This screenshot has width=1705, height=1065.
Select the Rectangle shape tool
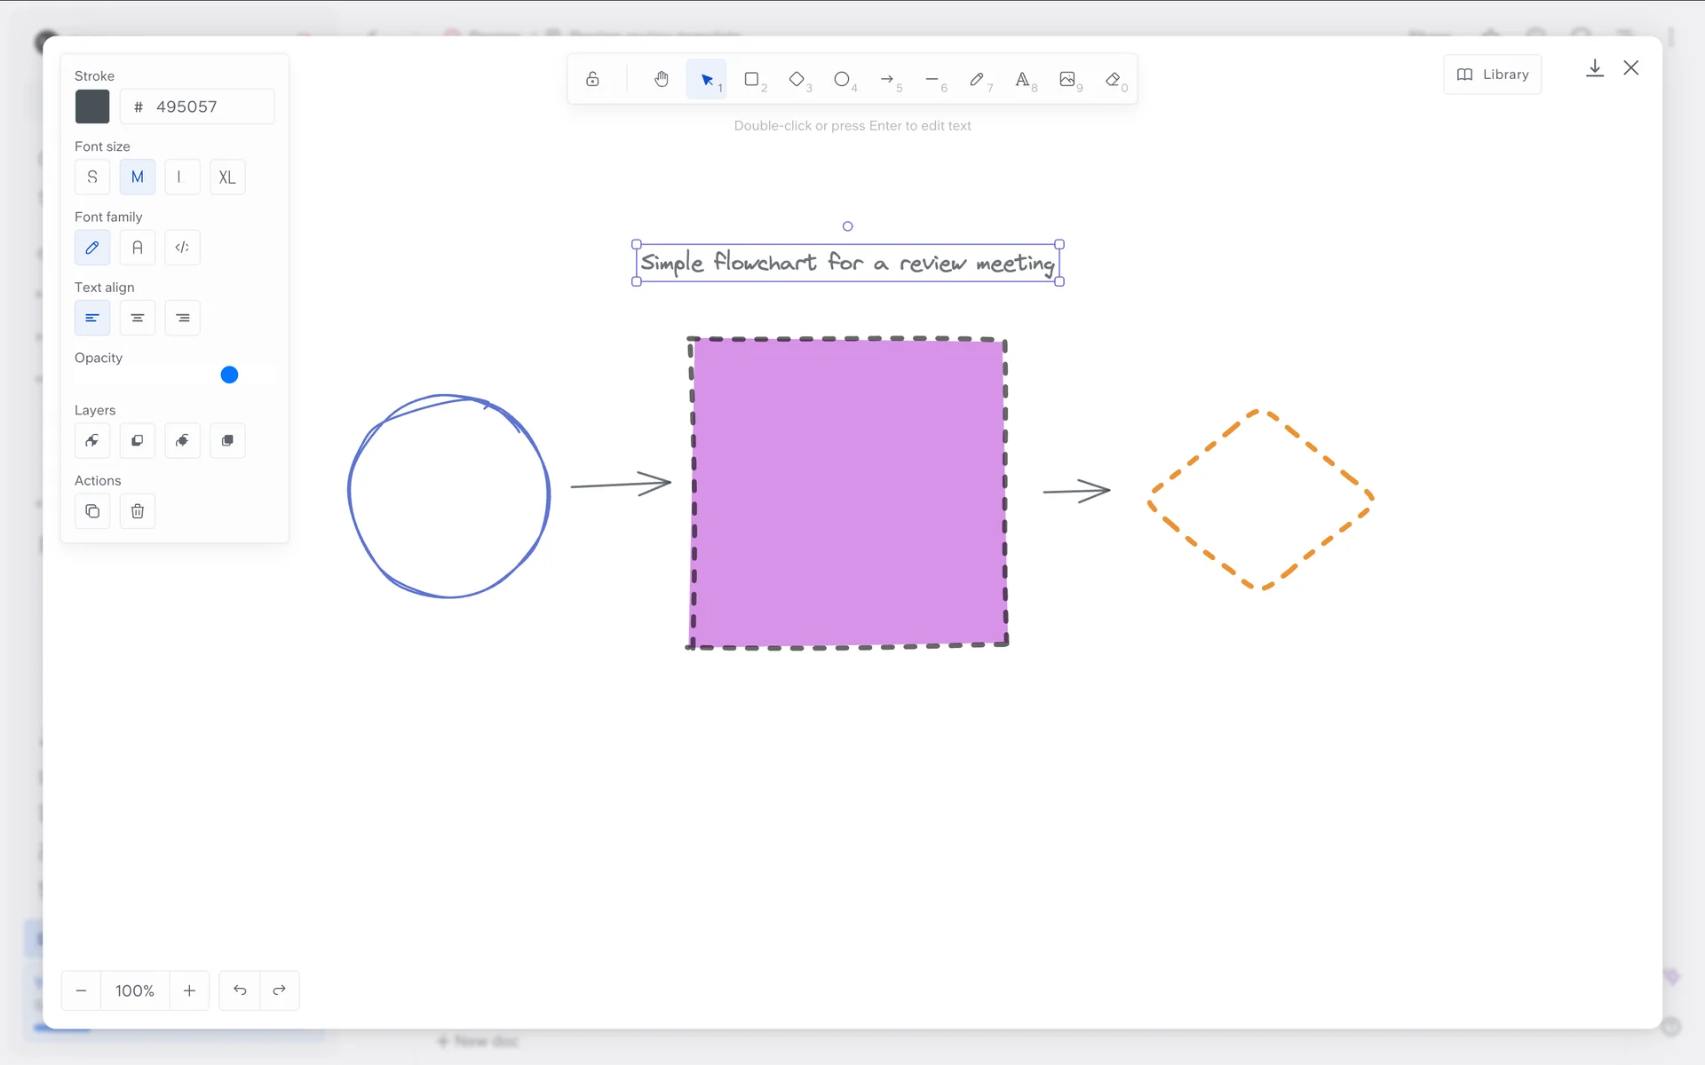click(751, 79)
